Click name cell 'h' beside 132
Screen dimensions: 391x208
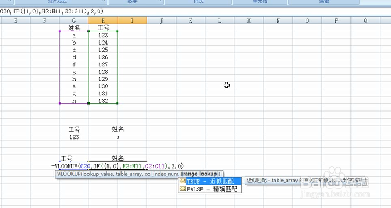pos(74,101)
